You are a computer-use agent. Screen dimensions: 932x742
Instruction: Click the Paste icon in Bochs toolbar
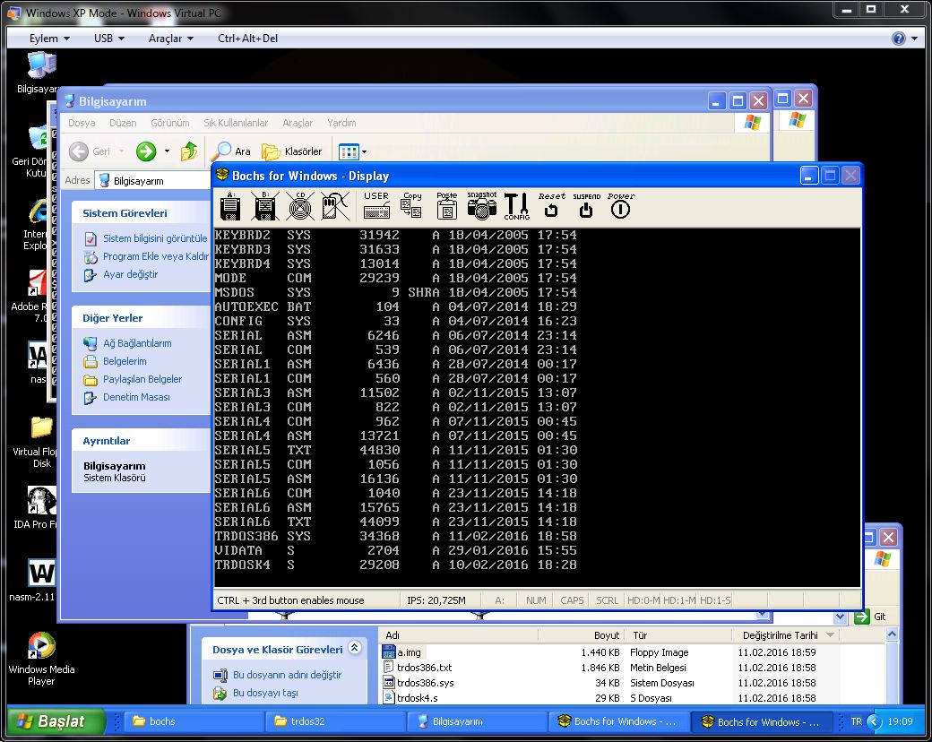point(446,206)
